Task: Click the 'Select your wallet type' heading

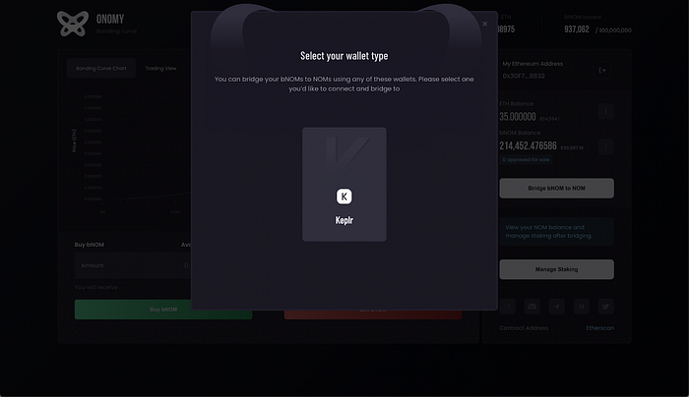Action: pos(344,56)
